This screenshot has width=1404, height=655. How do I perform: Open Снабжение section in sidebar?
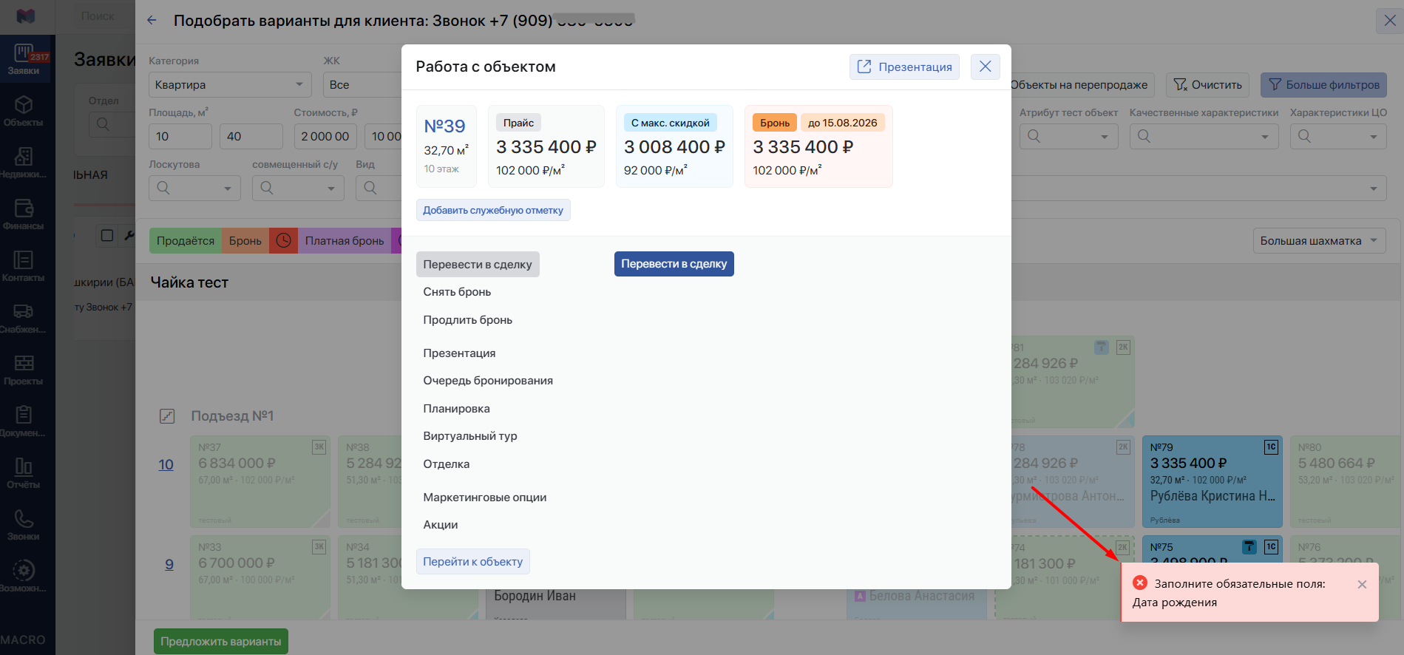24,318
